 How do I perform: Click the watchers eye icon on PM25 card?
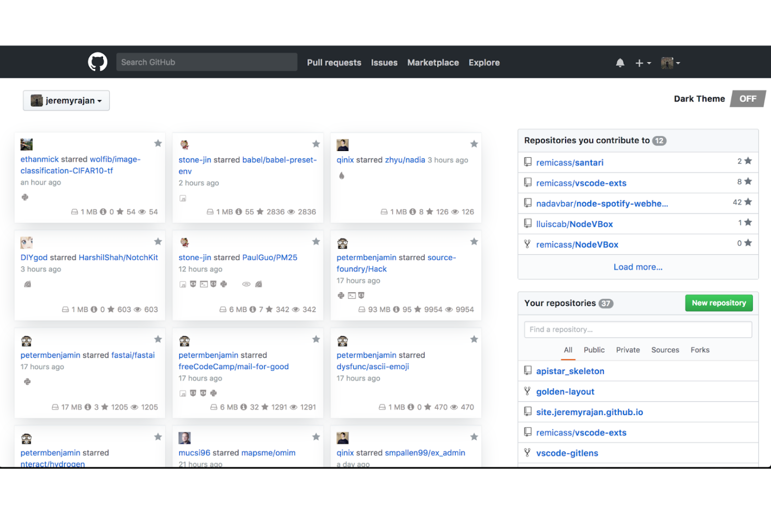coord(295,309)
